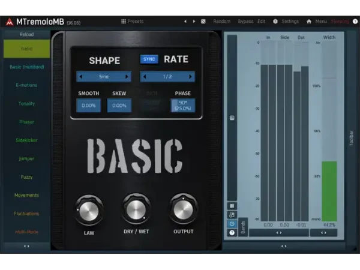Click the Sleeping status text
360x270 pixels.
340,22
